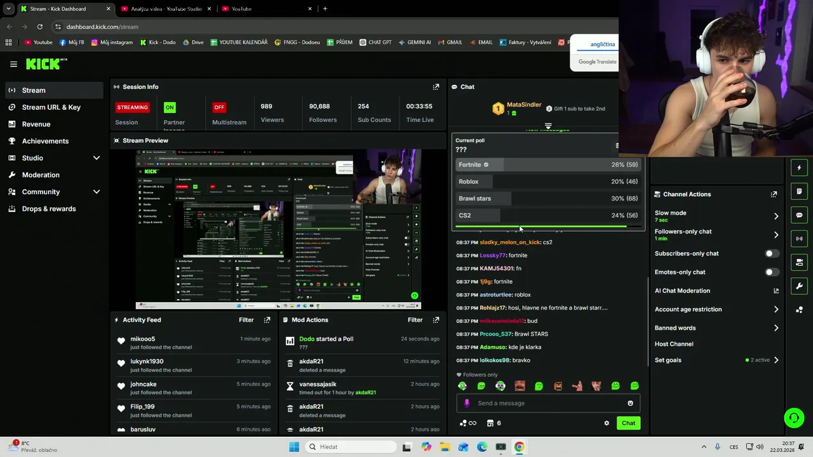Open the lightning bolt quick action

coord(799,168)
